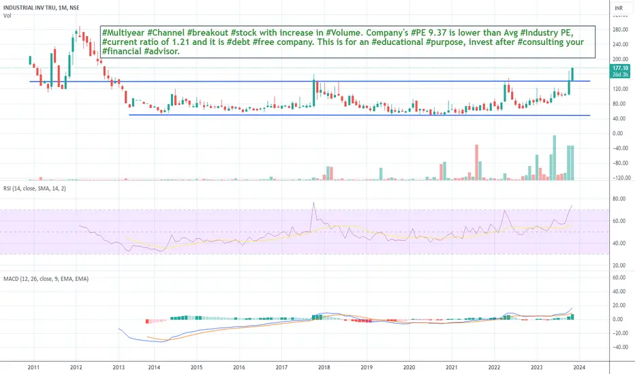Screen dimensions: 635x374
Task: Click the 2017 year label
Action: point(281,367)
